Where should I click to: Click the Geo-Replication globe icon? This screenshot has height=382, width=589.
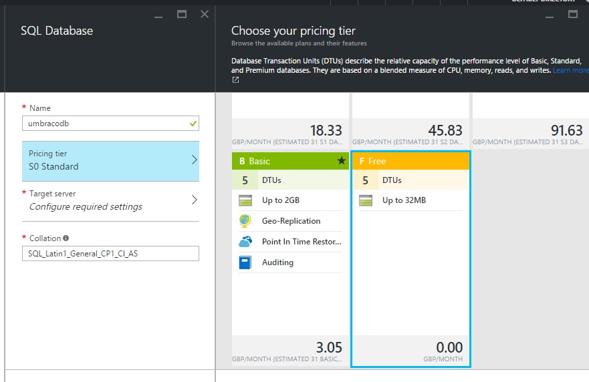[245, 220]
